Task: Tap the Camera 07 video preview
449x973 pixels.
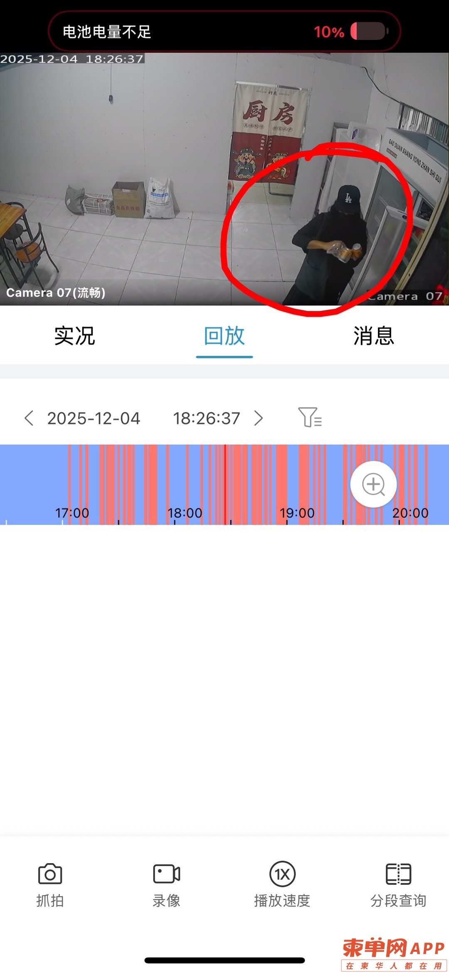Action: point(224,179)
